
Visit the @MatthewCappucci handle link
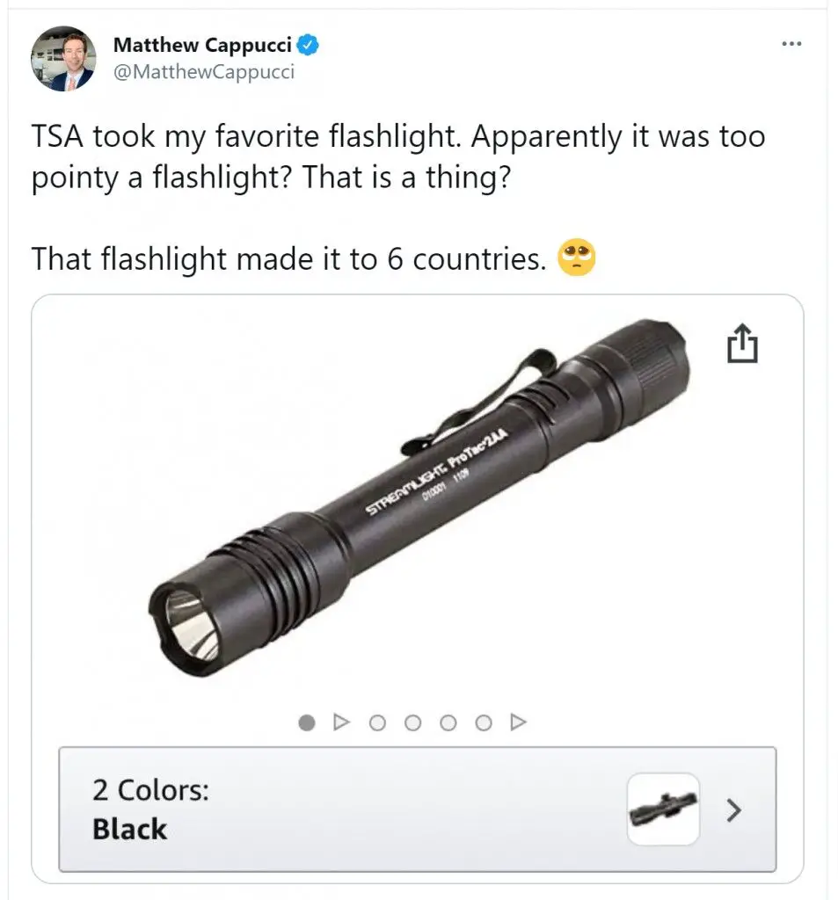204,72
